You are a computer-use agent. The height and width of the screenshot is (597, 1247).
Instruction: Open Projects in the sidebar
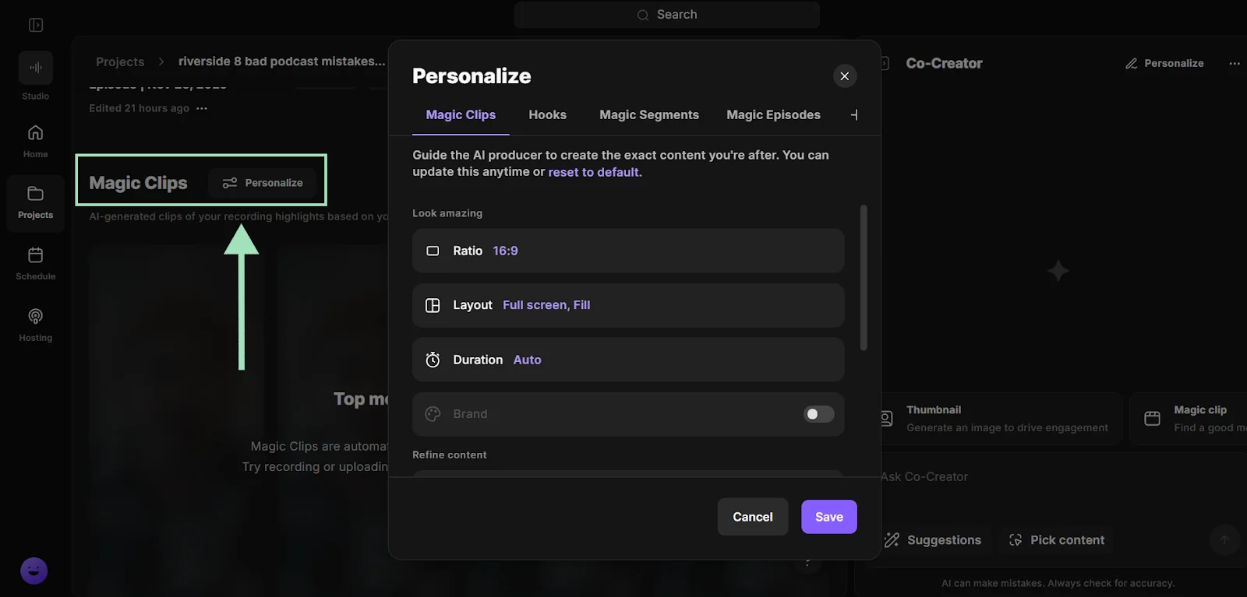tap(36, 203)
